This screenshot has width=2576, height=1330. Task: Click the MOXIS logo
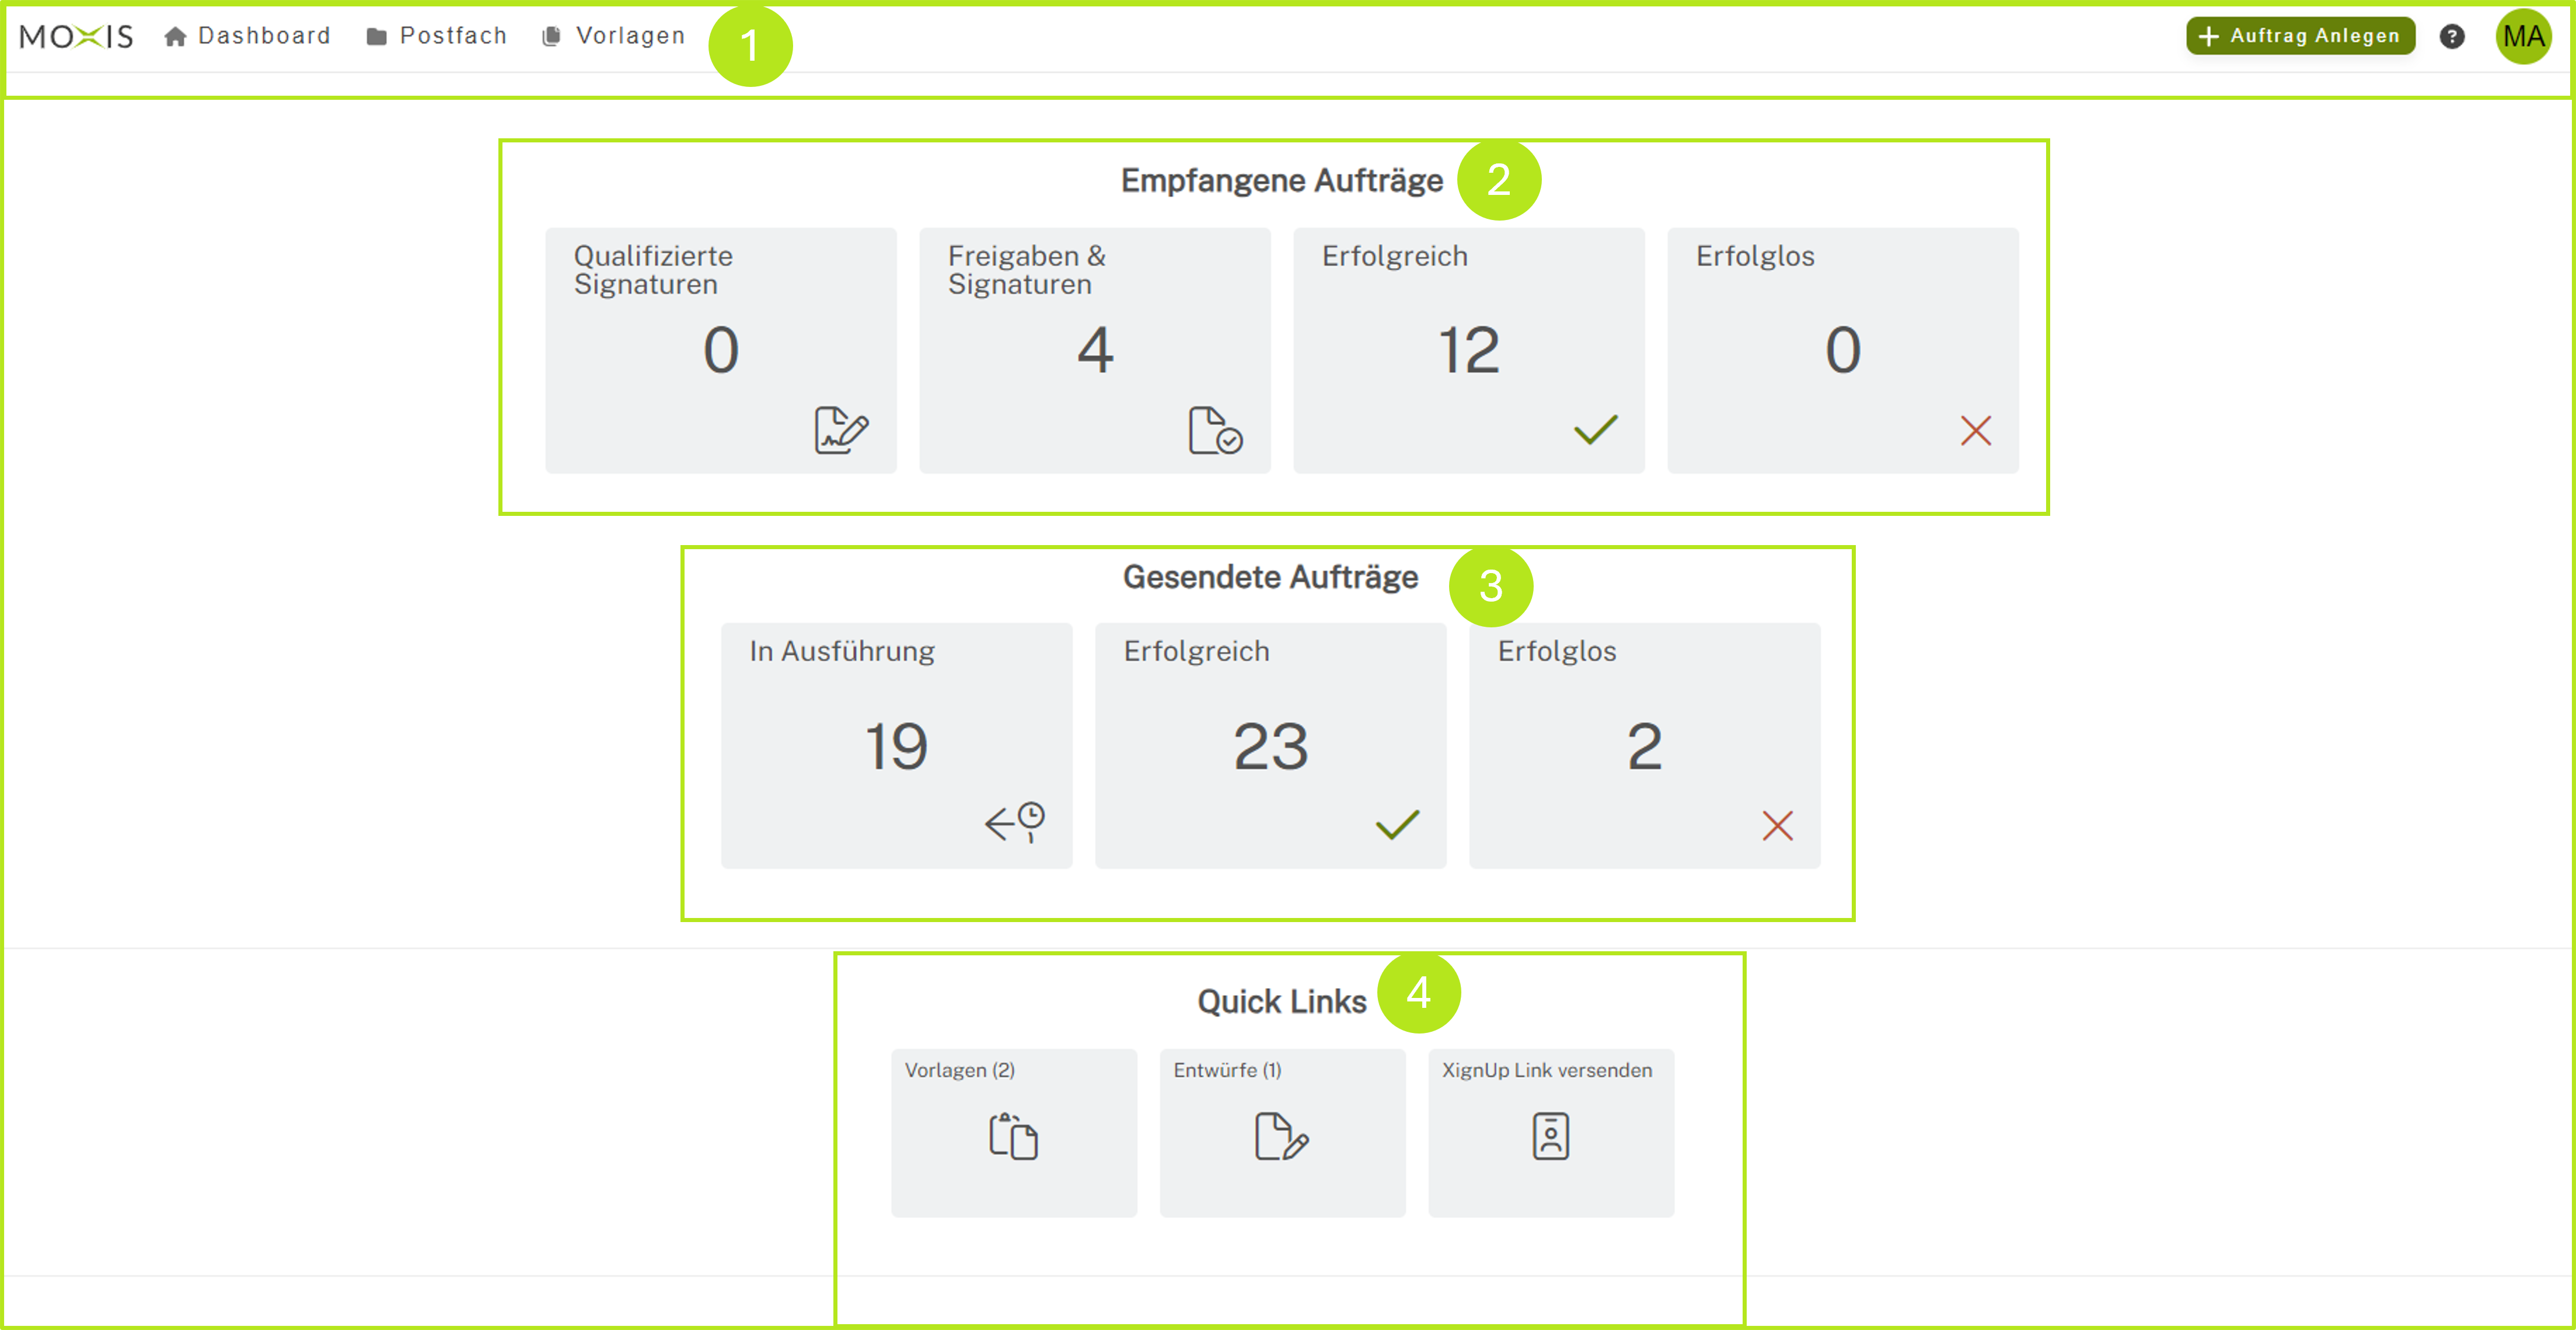(75, 36)
